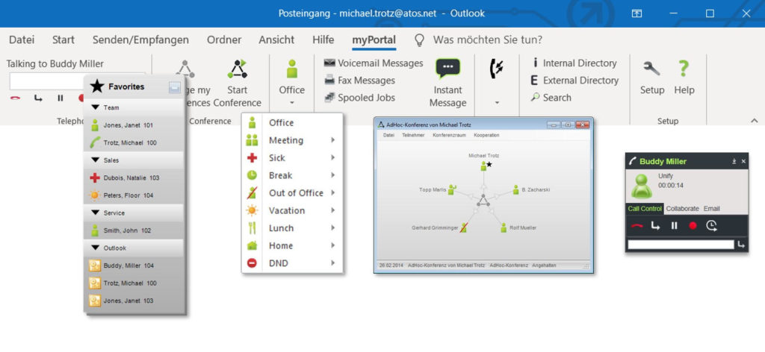Open Help question mark icon
The width and height of the screenshot is (765, 352).
[684, 69]
